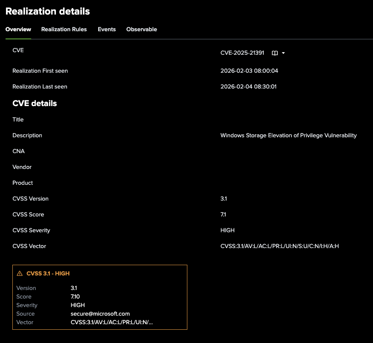This screenshot has width=373, height=343.
Task: Click the 7.10 score inside CVSS card
Action: coord(76,296)
